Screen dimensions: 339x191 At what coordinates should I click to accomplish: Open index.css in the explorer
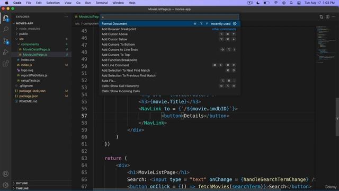coord(28,60)
